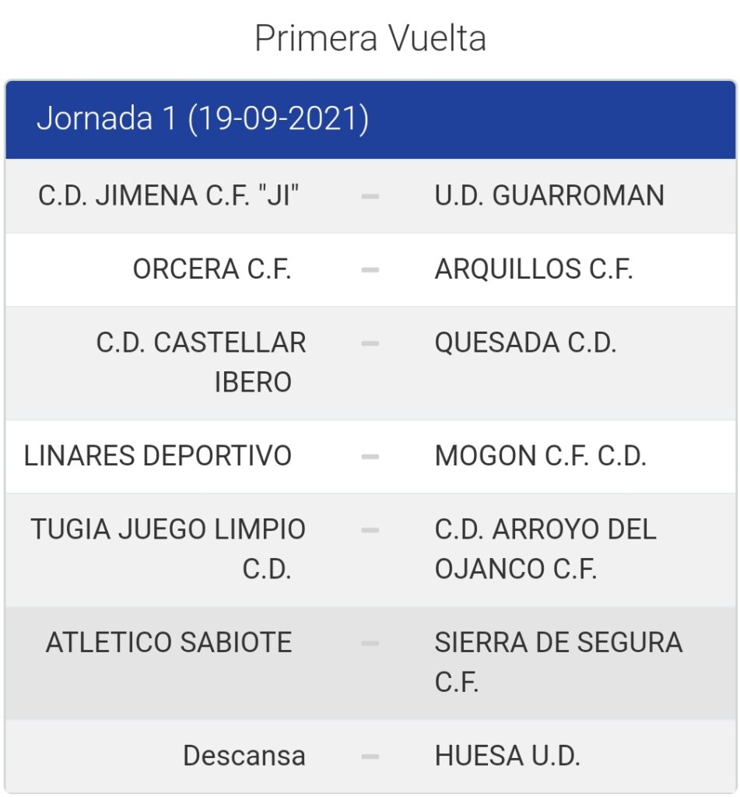740x797 pixels.
Task: Select ARQUILLOS C.F. team
Action: tap(534, 269)
